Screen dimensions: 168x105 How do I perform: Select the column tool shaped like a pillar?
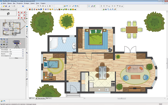pyautogui.click(x=43, y=9)
